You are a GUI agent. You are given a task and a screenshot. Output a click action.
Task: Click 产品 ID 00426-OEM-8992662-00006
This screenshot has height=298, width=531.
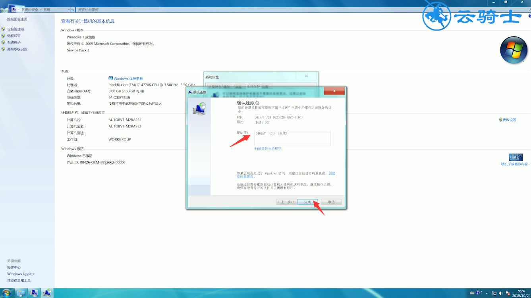click(96, 162)
